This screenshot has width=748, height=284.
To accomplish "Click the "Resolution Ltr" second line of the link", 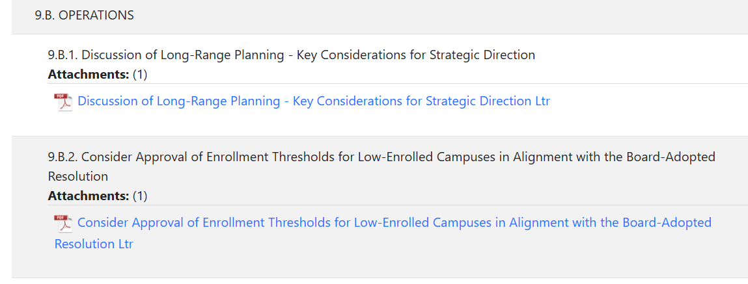I will click(x=94, y=244).
